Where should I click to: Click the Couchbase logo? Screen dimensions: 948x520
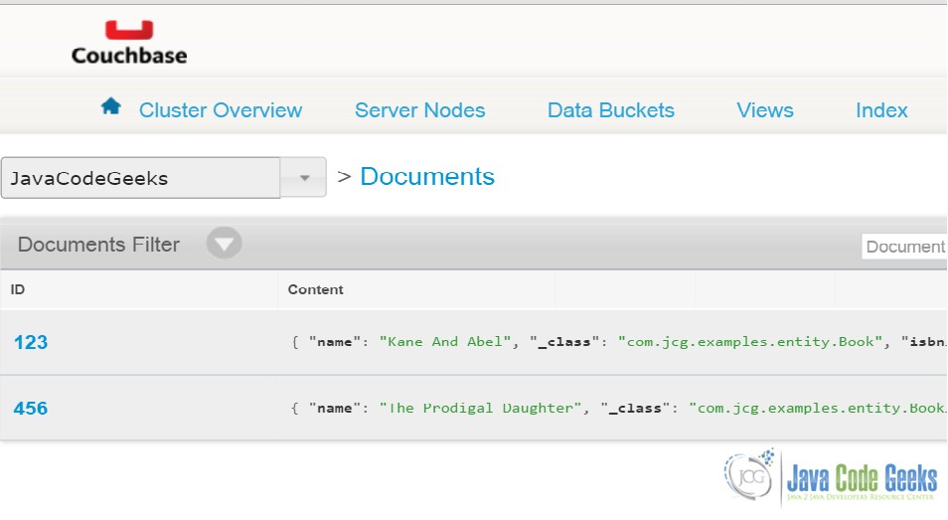[129, 43]
